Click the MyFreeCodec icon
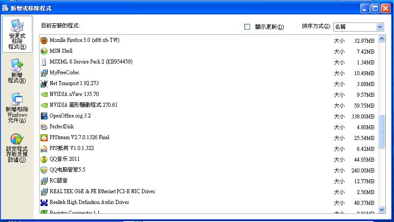This screenshot has height=222, width=394. (44, 73)
